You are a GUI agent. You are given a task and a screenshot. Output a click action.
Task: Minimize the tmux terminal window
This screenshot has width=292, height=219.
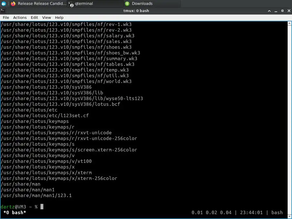tap(276, 11)
